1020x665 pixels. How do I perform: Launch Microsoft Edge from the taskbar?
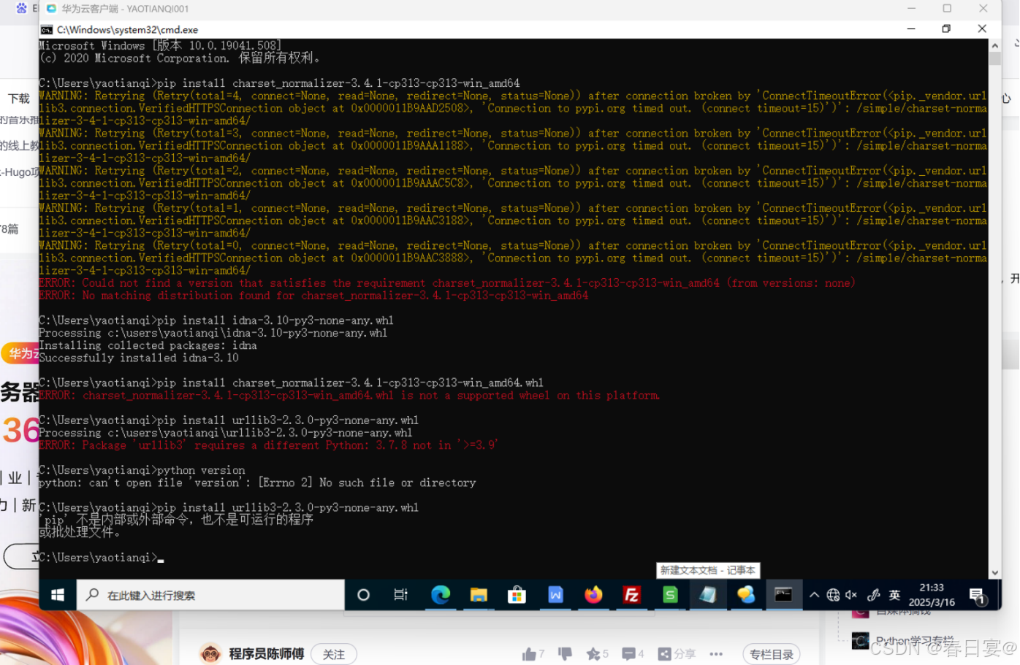441,595
